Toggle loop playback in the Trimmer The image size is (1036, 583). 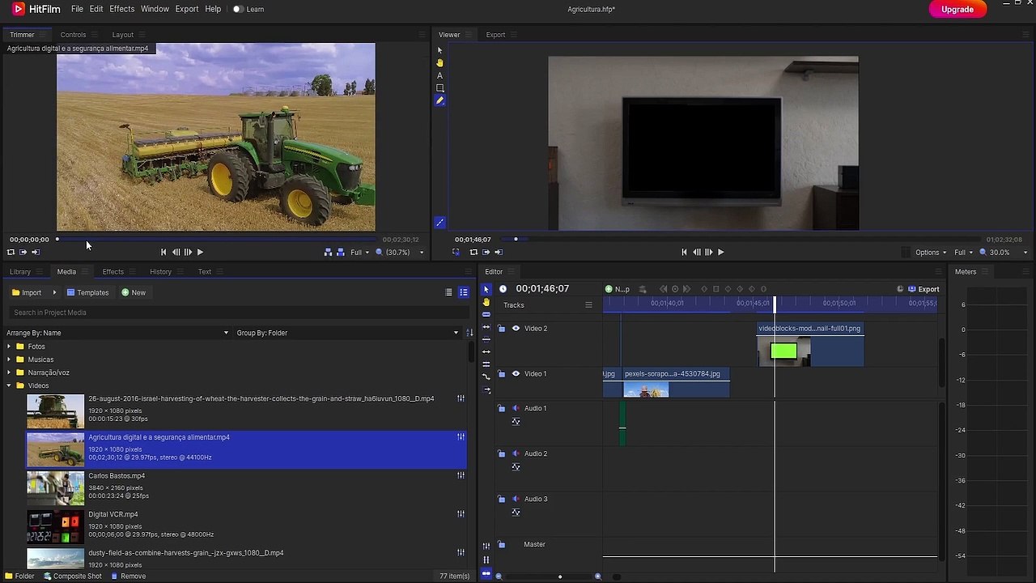tap(11, 252)
